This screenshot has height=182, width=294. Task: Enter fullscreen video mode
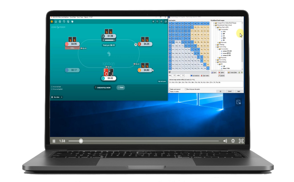[241, 141]
